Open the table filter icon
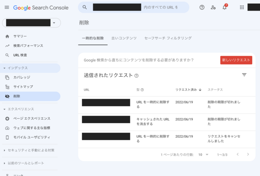 click(244, 75)
